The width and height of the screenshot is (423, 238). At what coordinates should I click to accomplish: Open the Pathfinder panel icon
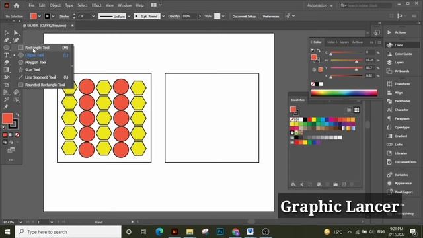point(389,101)
